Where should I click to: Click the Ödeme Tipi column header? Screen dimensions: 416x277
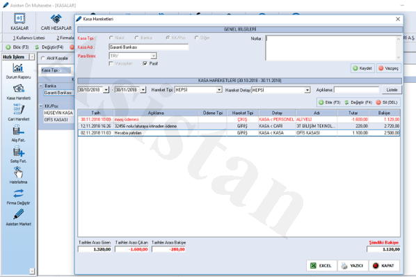(212, 113)
